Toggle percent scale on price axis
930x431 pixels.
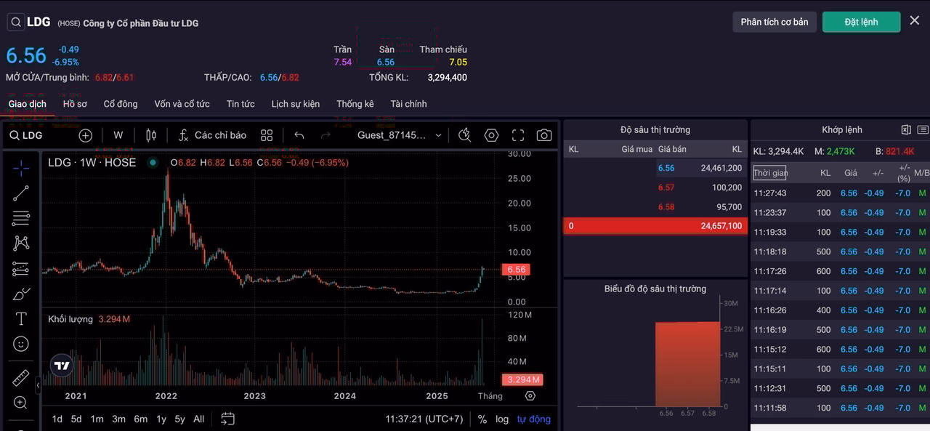click(x=482, y=419)
